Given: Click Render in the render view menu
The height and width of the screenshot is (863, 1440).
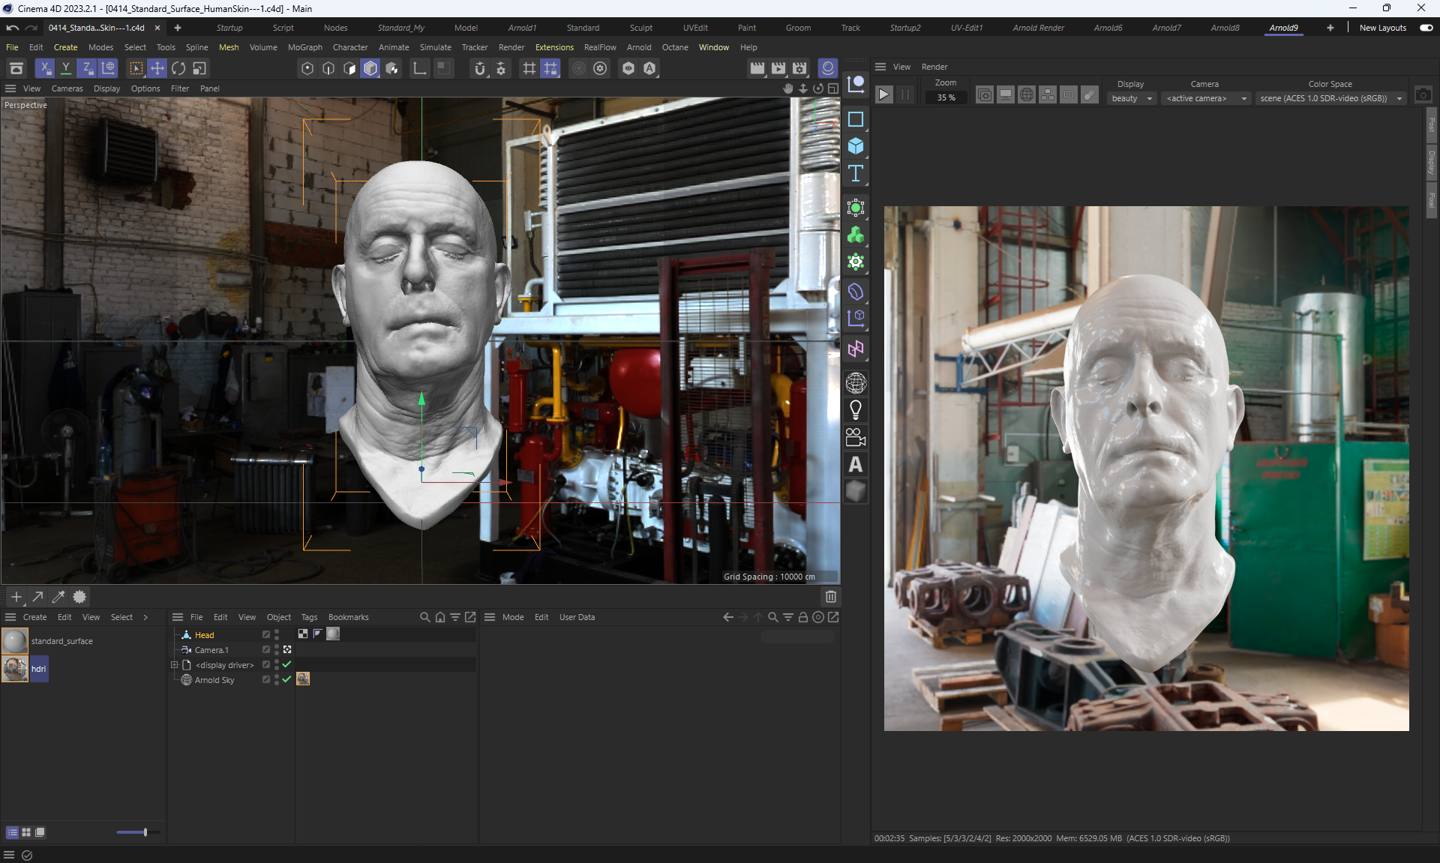Looking at the screenshot, I should [934, 67].
